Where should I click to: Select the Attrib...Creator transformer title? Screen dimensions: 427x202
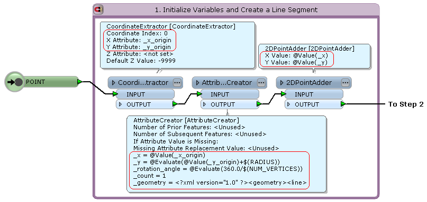click(227, 83)
